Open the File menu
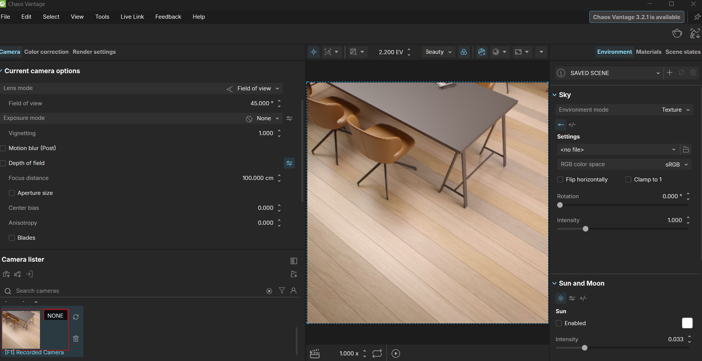Viewport: 702px width, 361px height. coord(5,17)
